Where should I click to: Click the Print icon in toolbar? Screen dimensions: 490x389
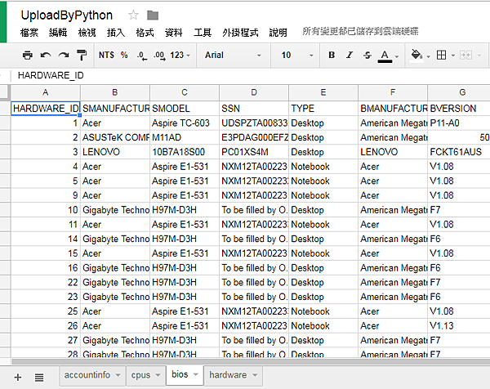click(28, 56)
